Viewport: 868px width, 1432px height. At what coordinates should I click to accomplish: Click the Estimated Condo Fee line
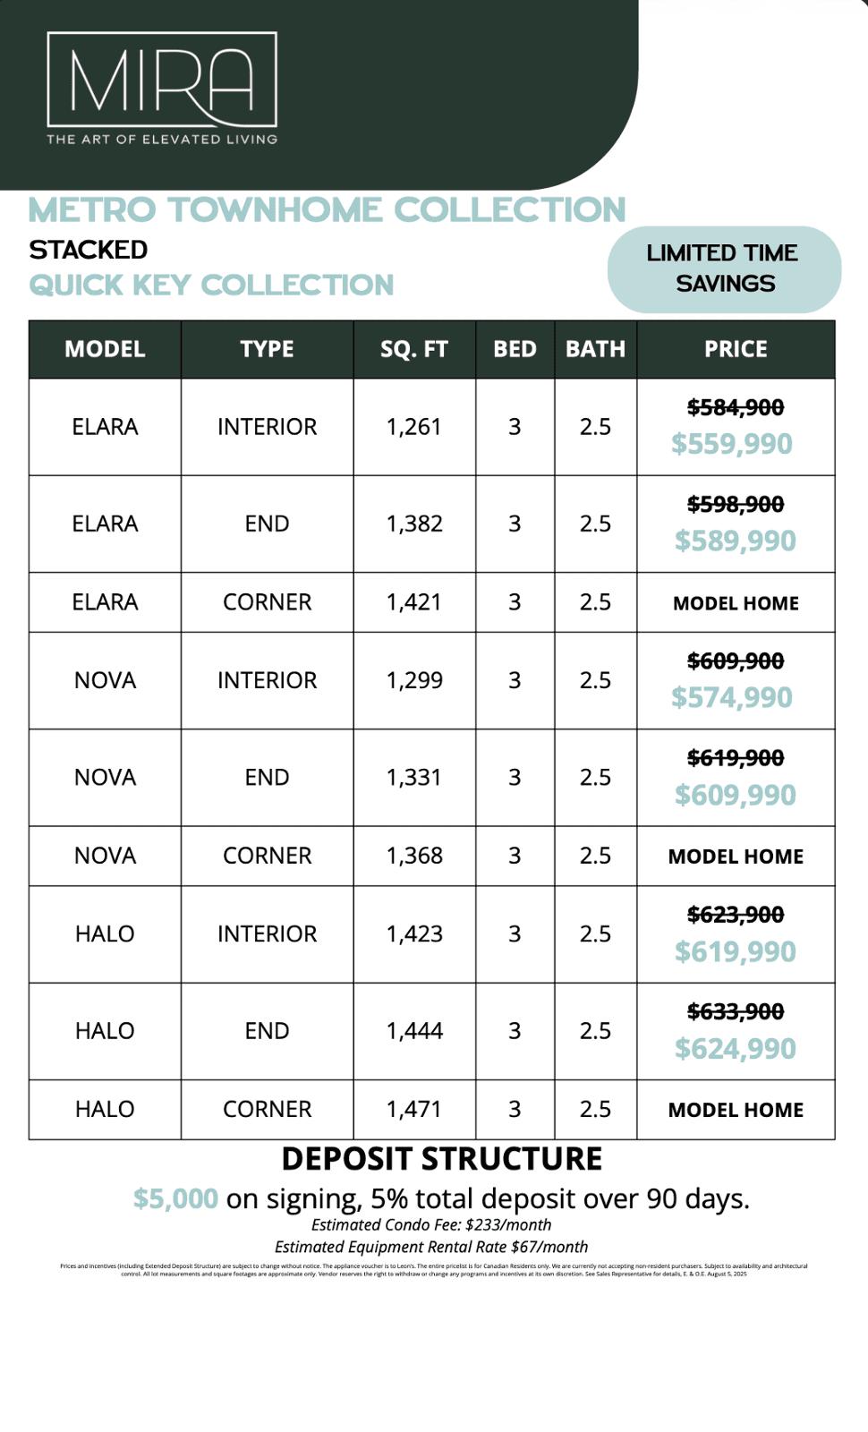(x=431, y=1224)
